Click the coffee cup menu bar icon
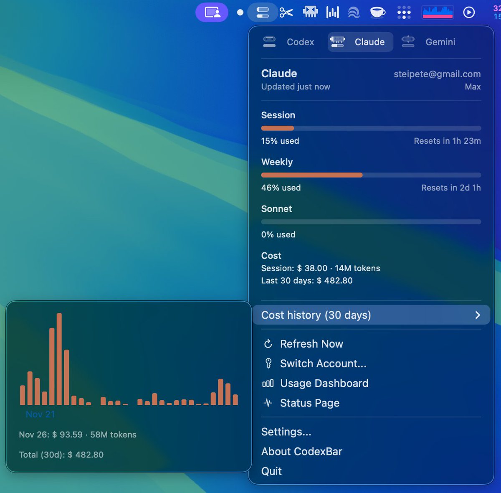The width and height of the screenshot is (501, 493). 377,13
